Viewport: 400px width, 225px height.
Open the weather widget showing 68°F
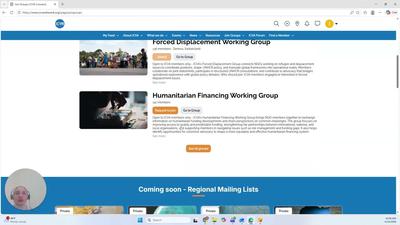pyautogui.click(x=15, y=220)
